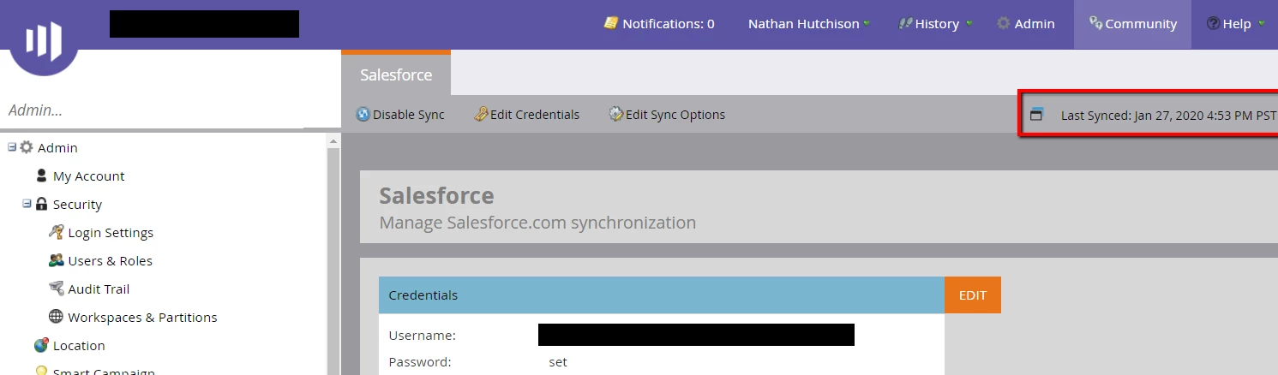Select the Salesforce tab
The height and width of the screenshot is (375, 1278).
coord(396,74)
